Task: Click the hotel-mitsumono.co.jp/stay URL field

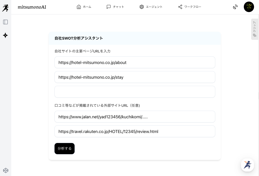Action: pos(135,77)
